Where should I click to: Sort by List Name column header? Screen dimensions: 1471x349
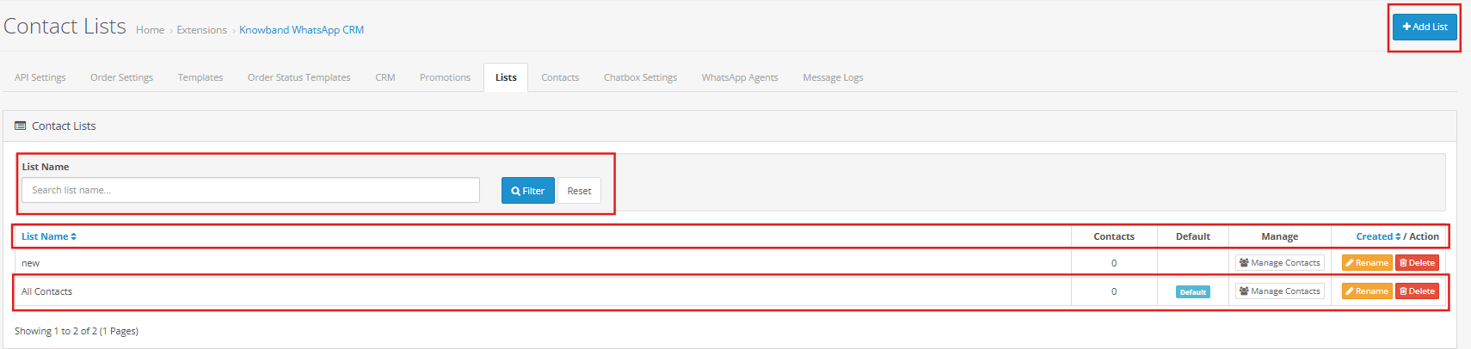click(x=49, y=236)
